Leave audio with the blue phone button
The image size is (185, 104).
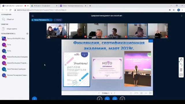tap(107, 99)
